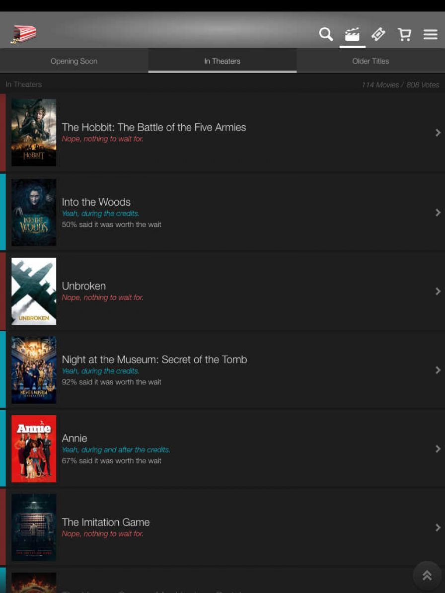
Task: Open The Imitation Game movie details
Action: (223, 526)
